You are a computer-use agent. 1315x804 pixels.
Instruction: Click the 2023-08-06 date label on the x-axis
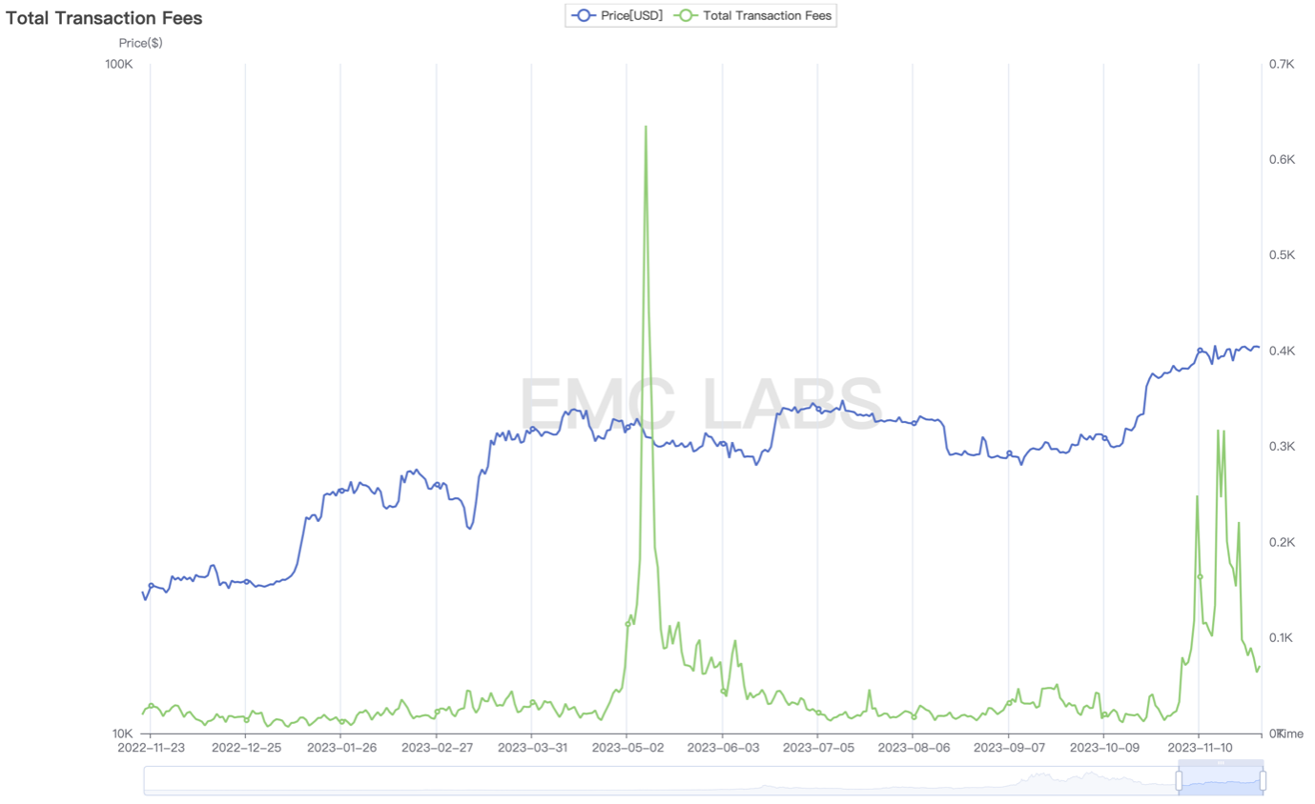point(912,748)
